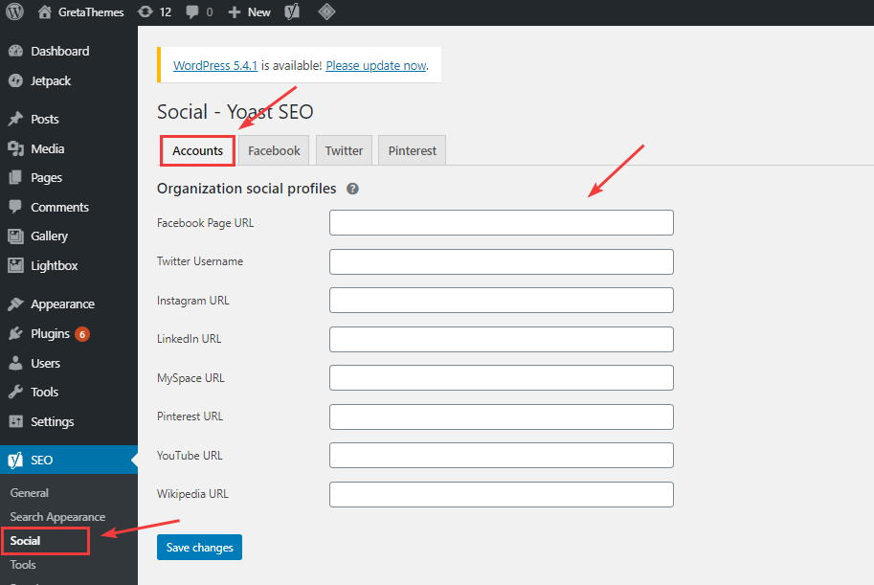This screenshot has height=585, width=874.
Task: Focus the YouTube URL field
Action: pyautogui.click(x=501, y=455)
